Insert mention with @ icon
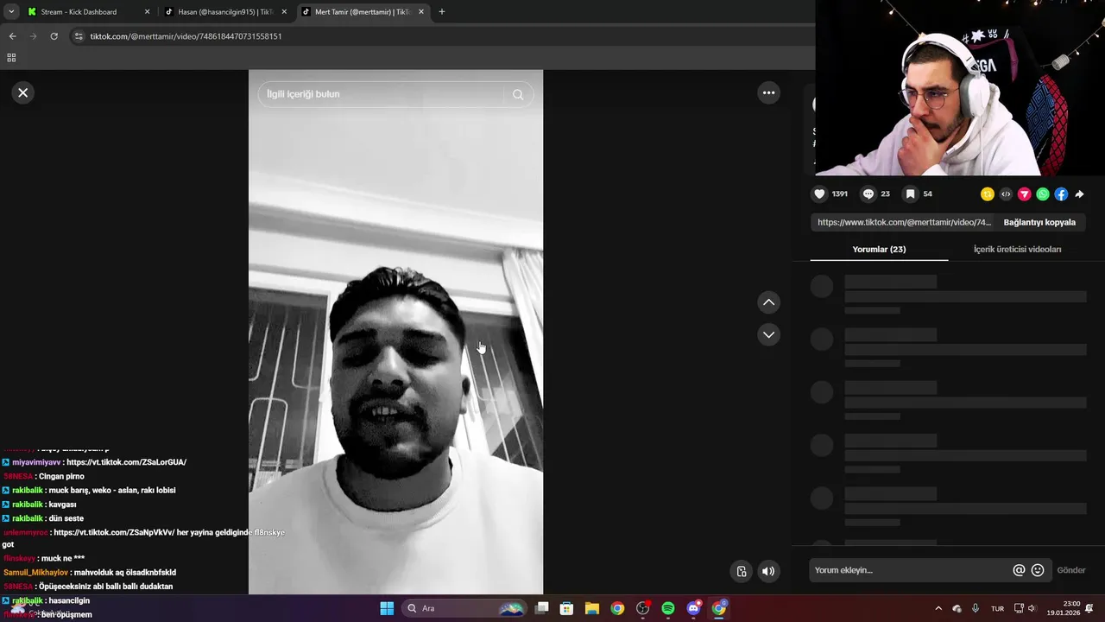Screen dimensions: 1105x622 [x=1019, y=570]
